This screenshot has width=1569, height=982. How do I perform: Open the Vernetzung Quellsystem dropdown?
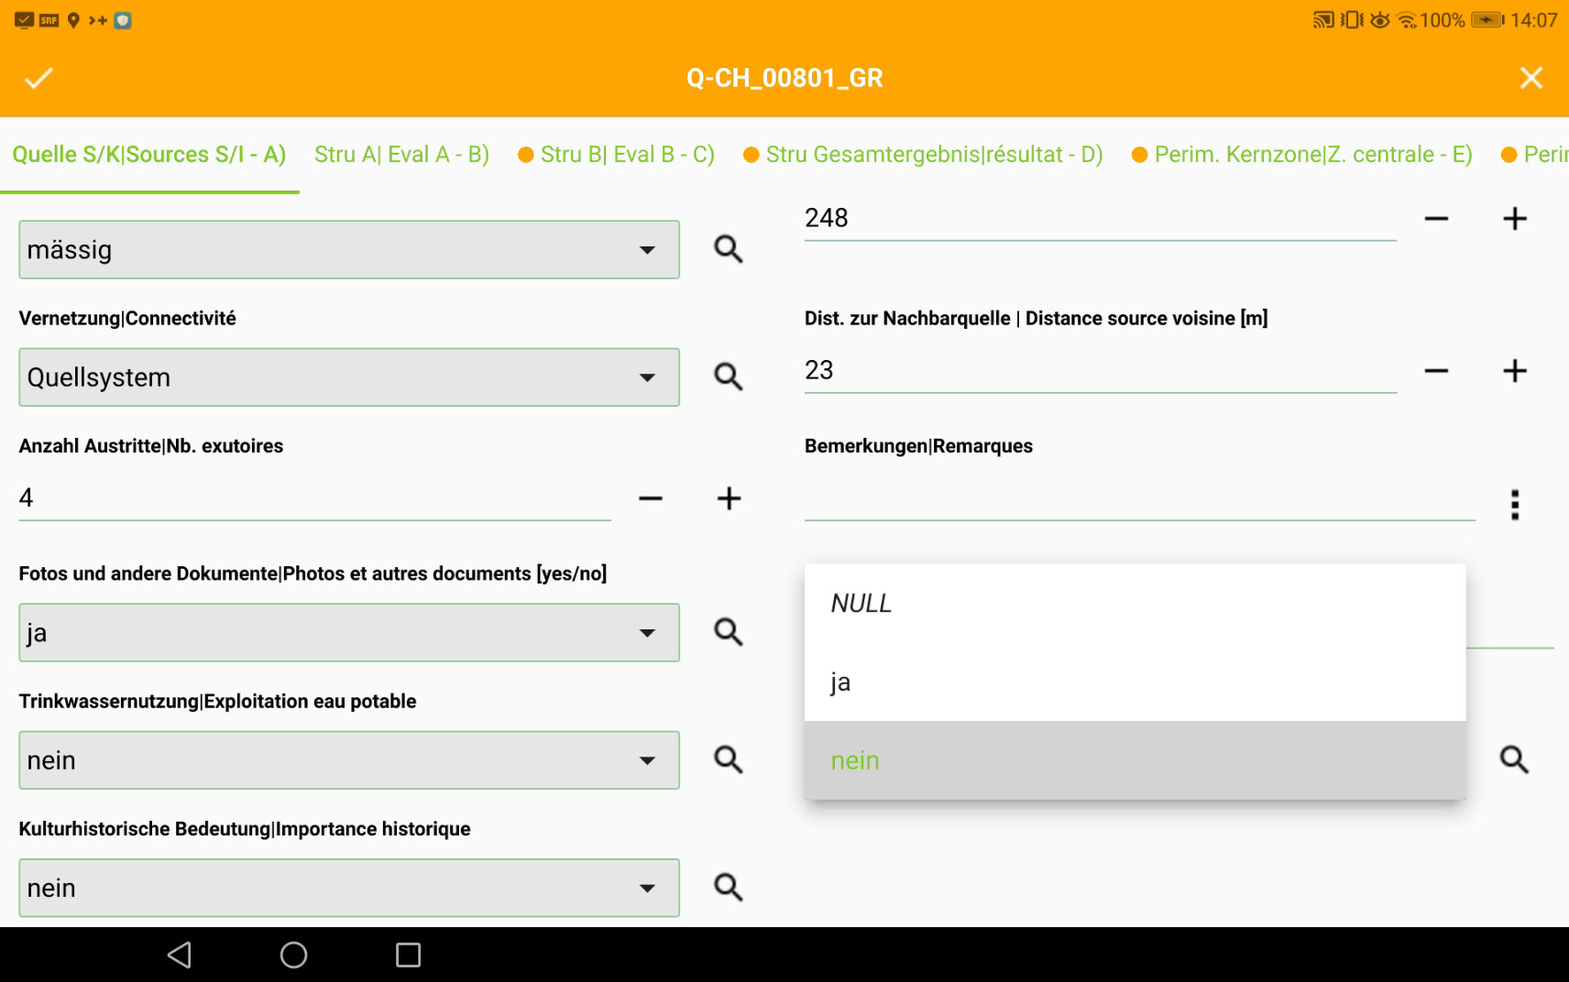(x=348, y=377)
